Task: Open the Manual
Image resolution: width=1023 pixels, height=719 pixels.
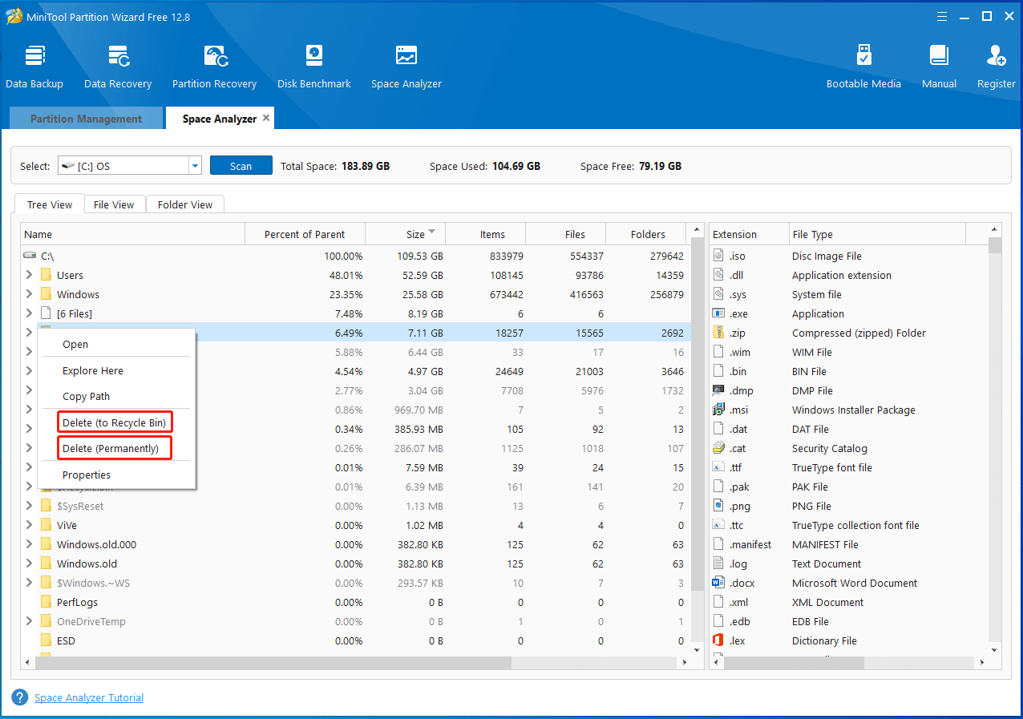Action: pos(939,67)
